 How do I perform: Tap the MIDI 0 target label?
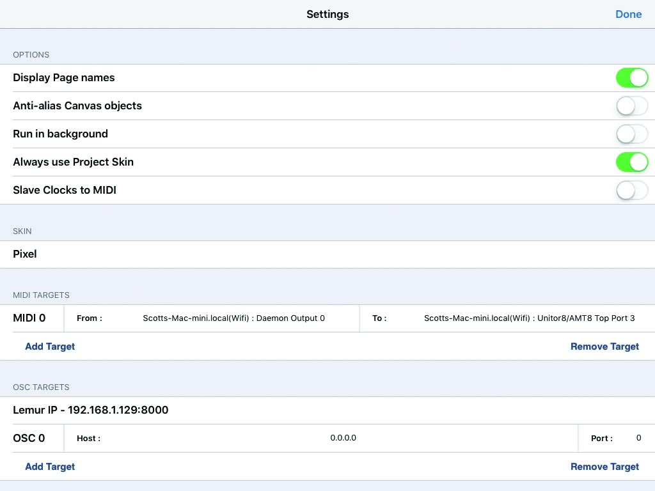tap(29, 318)
